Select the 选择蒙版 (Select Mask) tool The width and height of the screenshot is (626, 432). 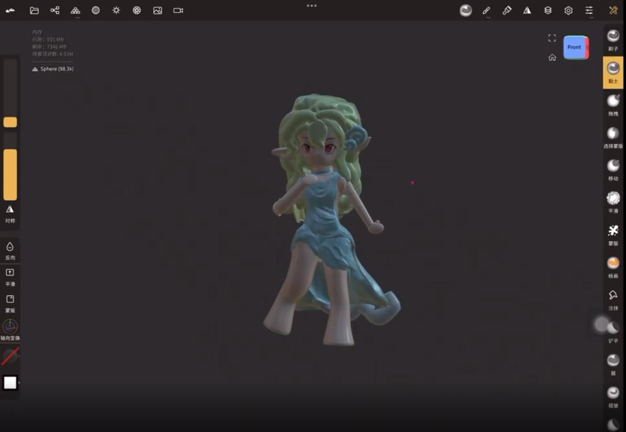pyautogui.click(x=613, y=137)
